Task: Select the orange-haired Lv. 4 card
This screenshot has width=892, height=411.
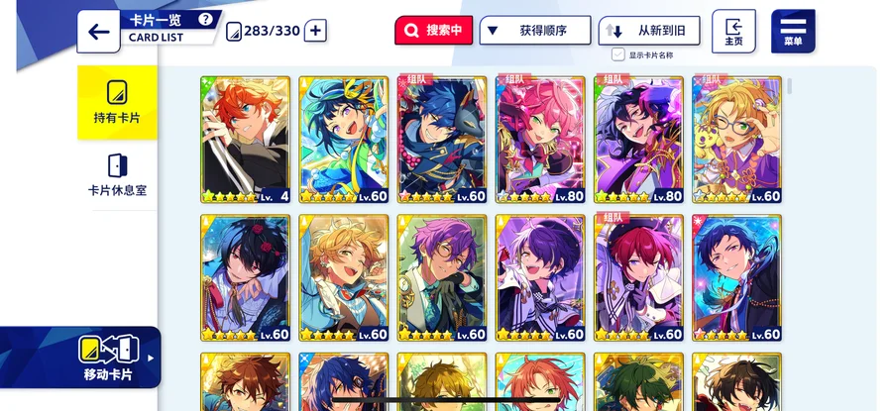Action: tap(245, 140)
